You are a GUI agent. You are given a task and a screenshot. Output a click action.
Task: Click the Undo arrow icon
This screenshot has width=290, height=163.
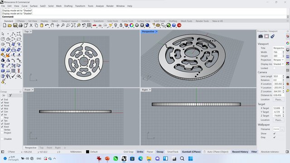(x=47, y=25)
